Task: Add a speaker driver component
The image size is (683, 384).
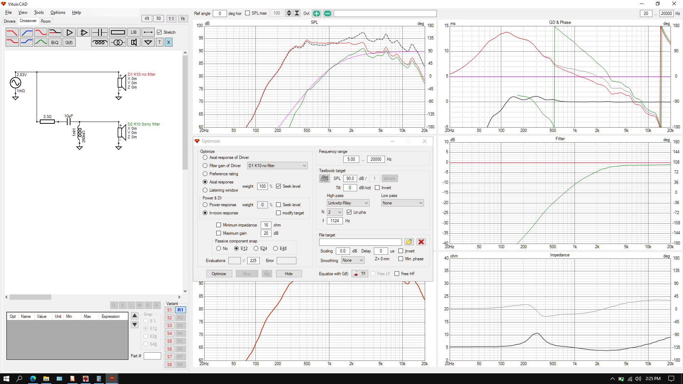Action: point(134,43)
